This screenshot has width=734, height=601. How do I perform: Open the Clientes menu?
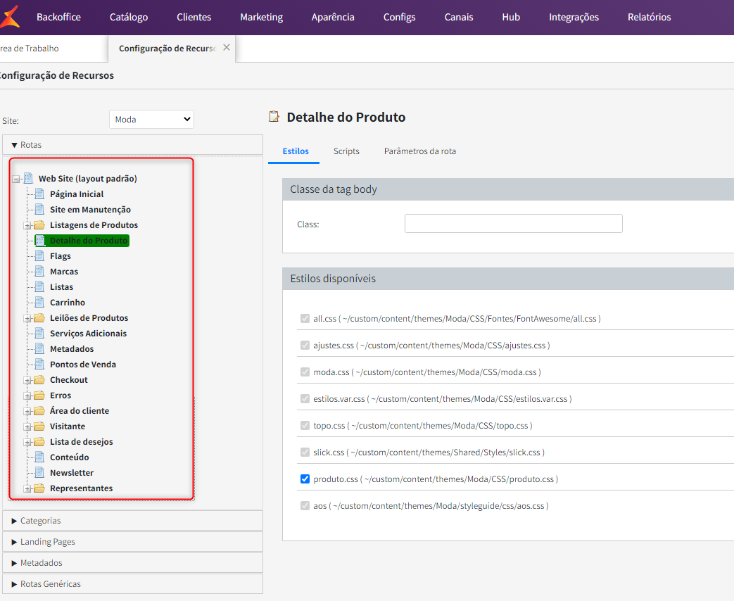click(x=194, y=17)
